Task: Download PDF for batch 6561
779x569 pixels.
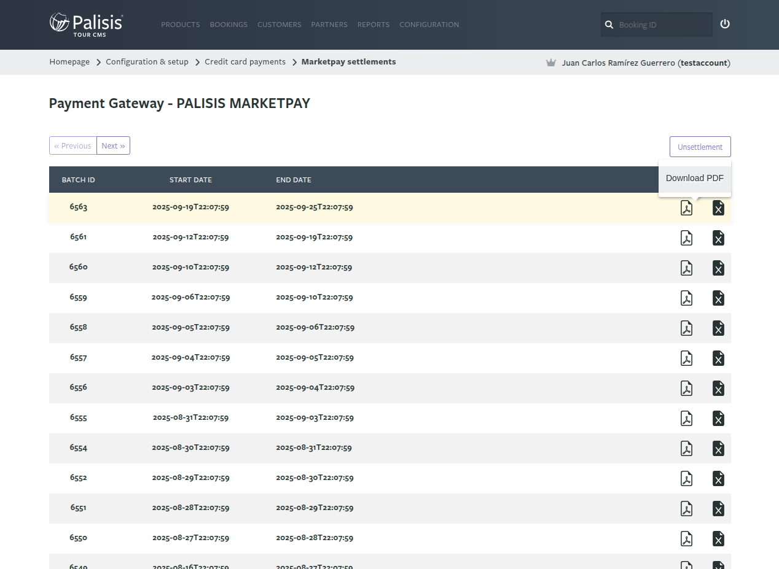Action: click(x=686, y=238)
